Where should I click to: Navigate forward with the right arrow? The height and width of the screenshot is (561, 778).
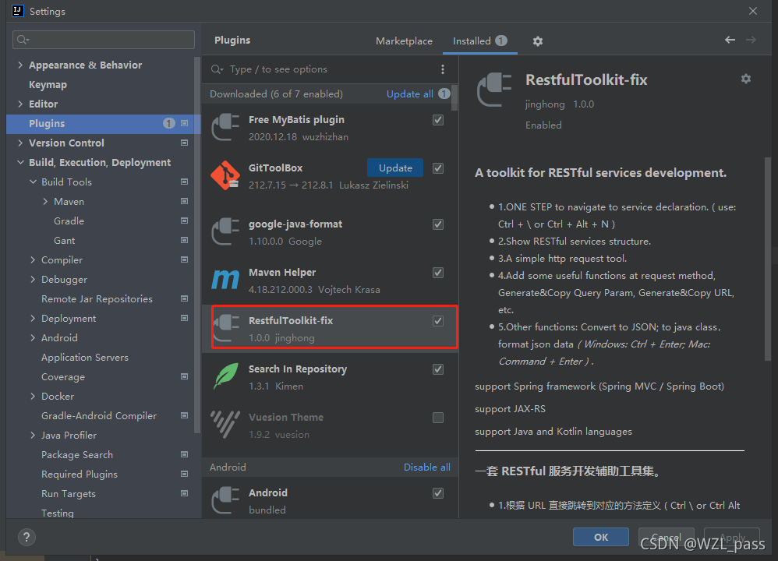pos(751,40)
